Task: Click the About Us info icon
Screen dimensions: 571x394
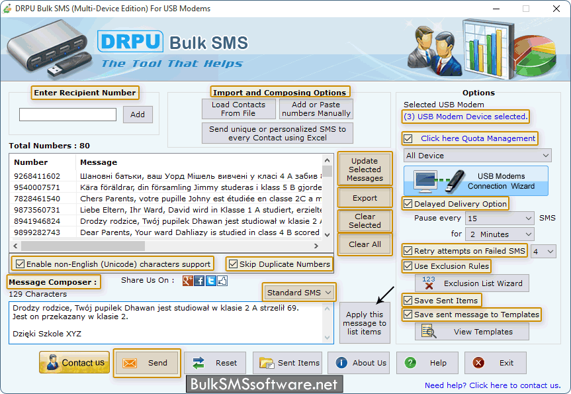Action: pos(341,363)
